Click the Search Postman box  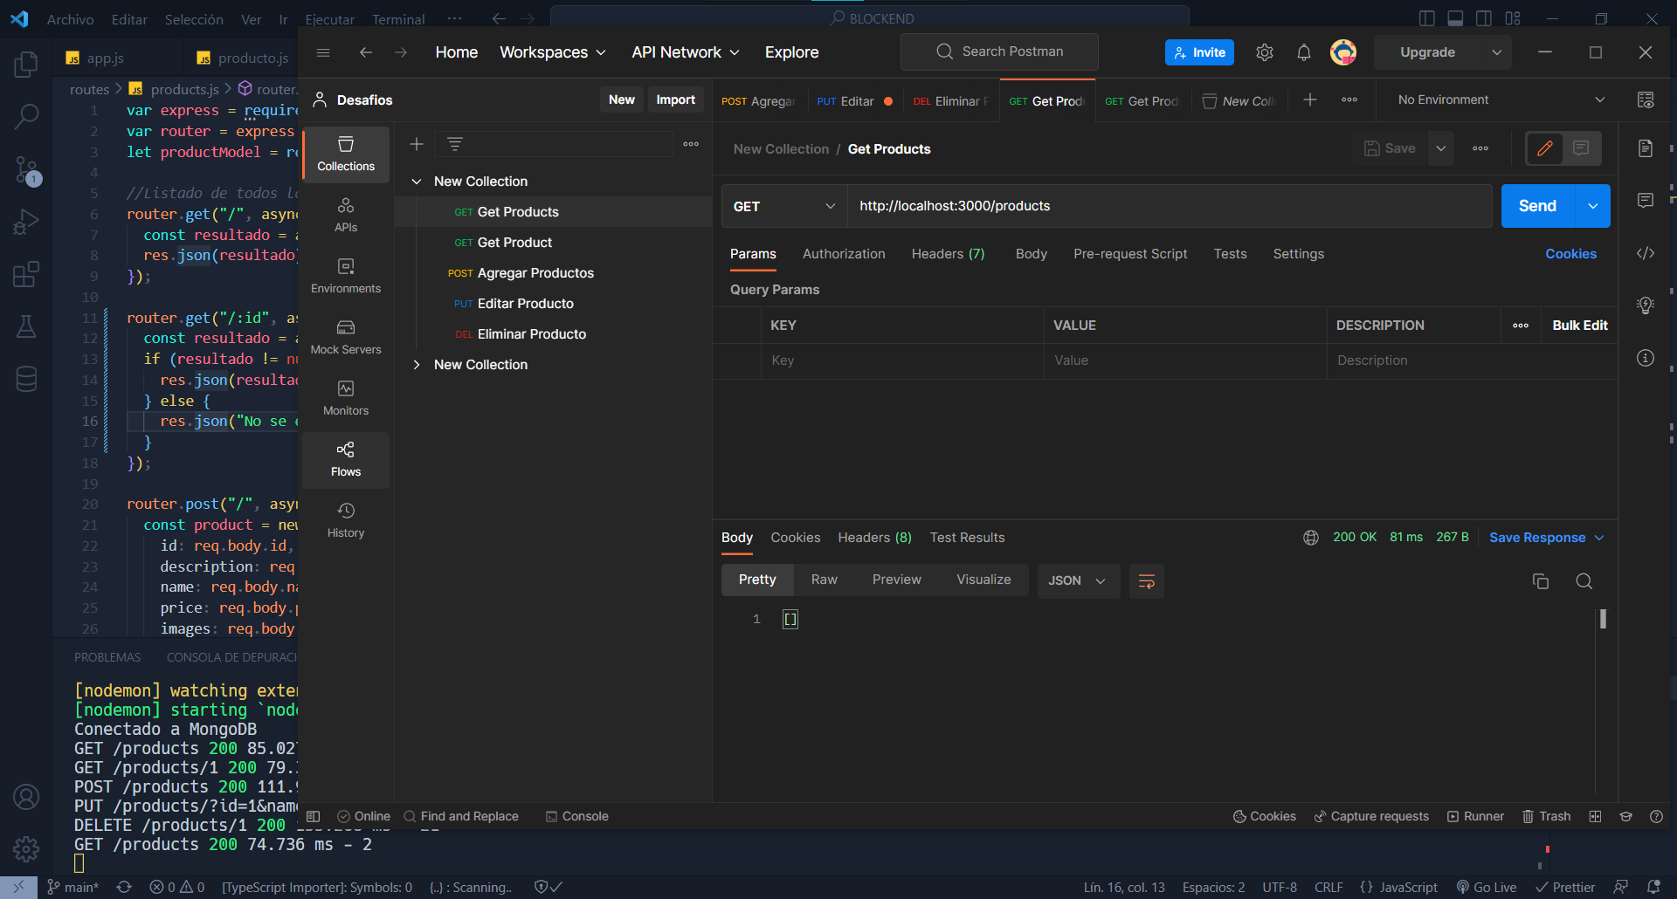[x=999, y=52]
